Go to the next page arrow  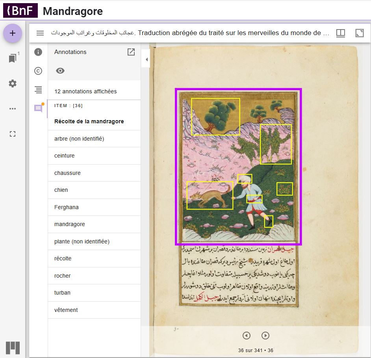click(x=265, y=336)
